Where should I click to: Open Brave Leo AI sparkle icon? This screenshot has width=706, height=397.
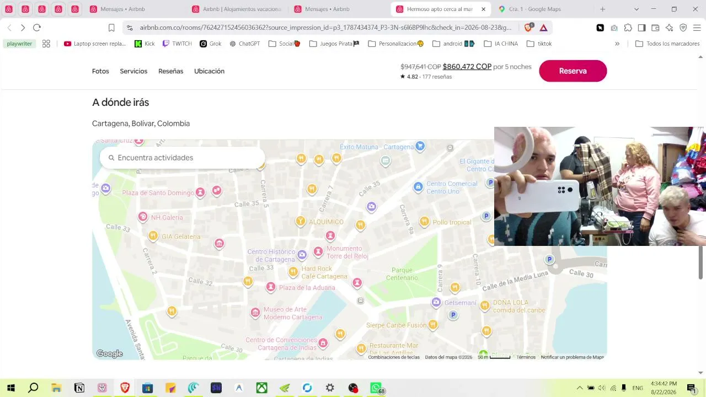pos(669,28)
